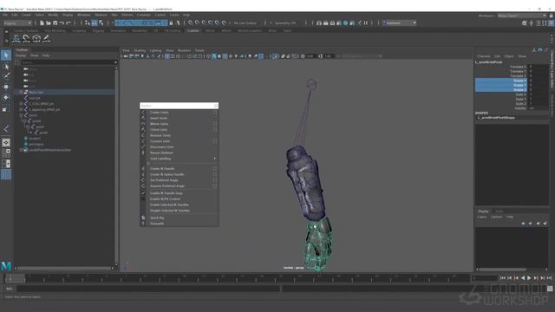The image size is (555, 312).
Task: Open Create Joints option box
Action: tap(215, 113)
